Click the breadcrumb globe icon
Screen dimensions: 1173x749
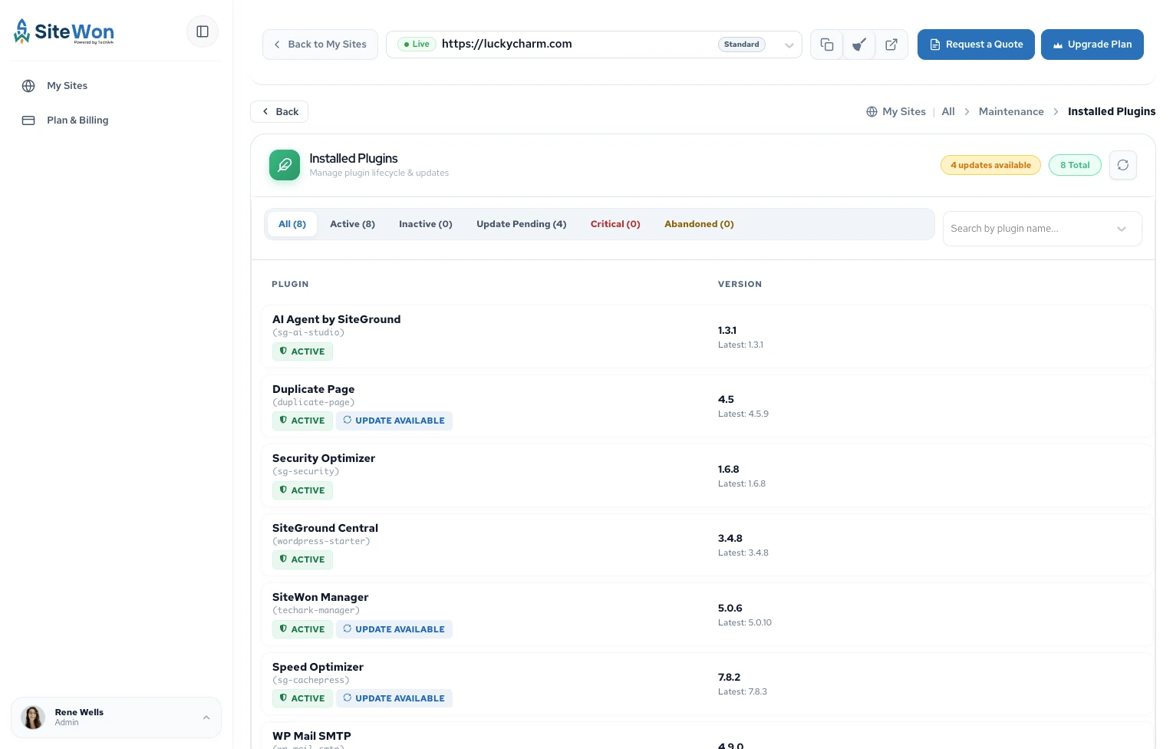tap(872, 112)
